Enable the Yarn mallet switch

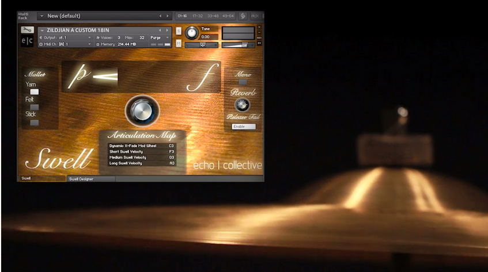(x=34, y=92)
